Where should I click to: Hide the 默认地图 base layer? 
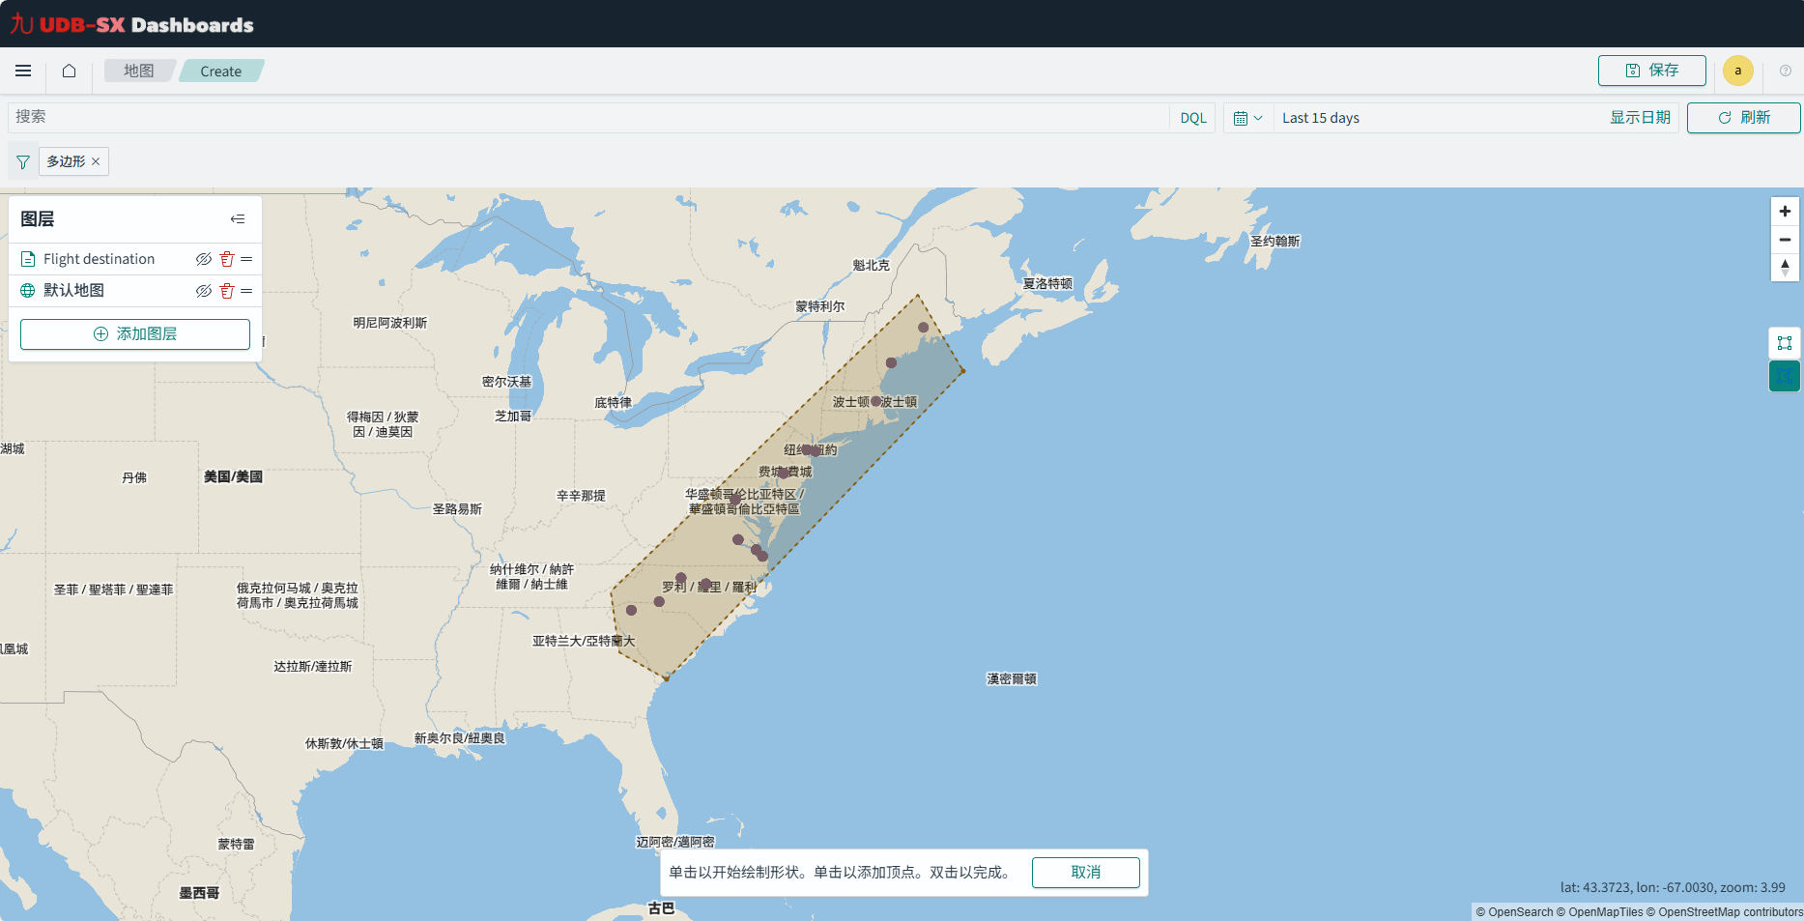[203, 290]
